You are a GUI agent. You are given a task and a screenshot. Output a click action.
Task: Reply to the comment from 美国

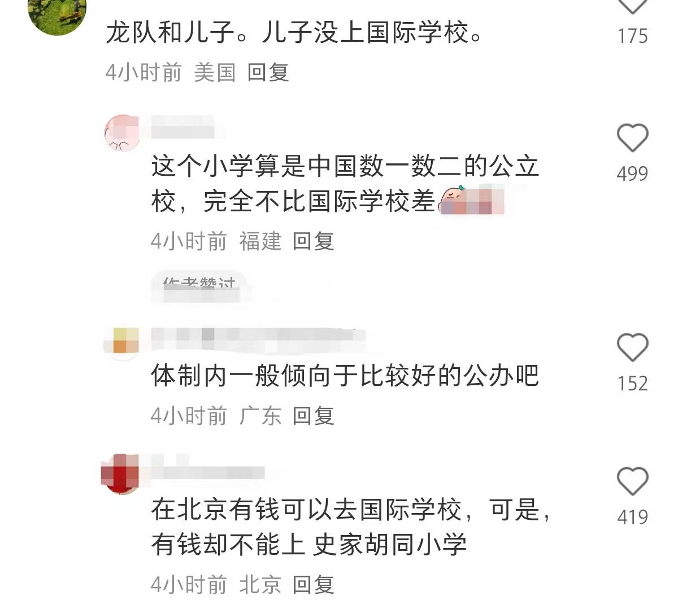coord(268,72)
